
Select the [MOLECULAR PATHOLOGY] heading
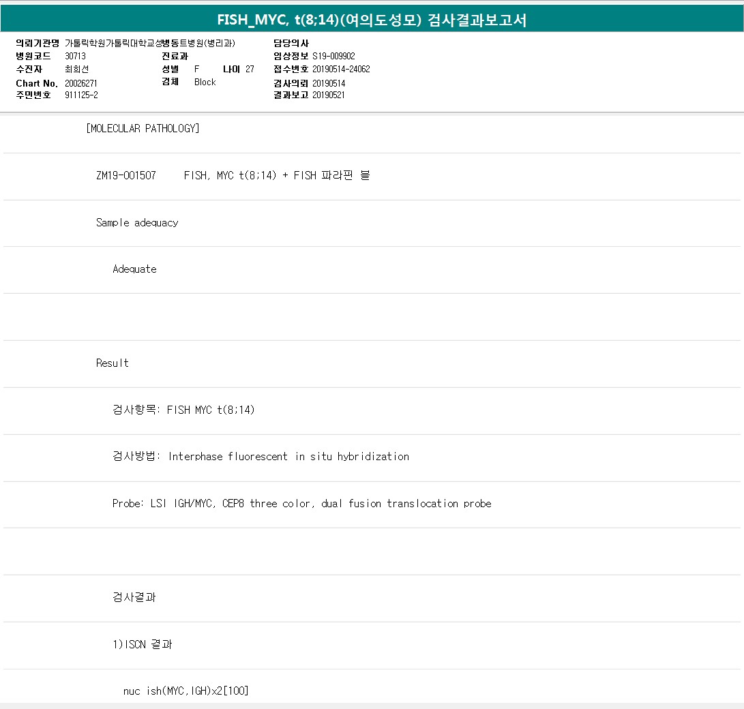(x=143, y=129)
